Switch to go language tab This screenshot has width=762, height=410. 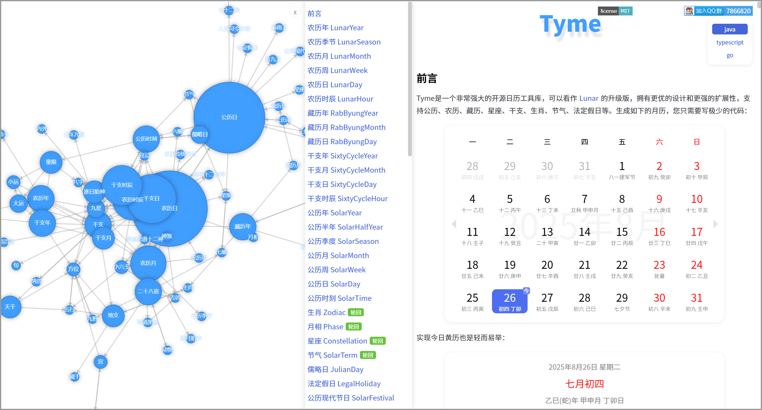(729, 55)
